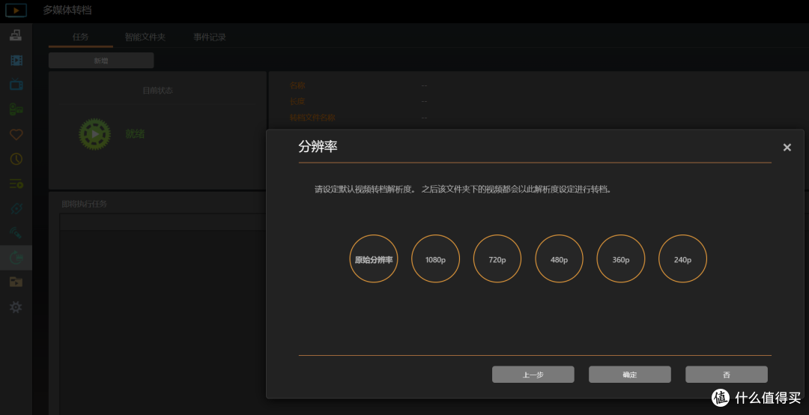The width and height of the screenshot is (809, 415).
Task: Choose the 720p resolution circle
Action: (x=497, y=259)
